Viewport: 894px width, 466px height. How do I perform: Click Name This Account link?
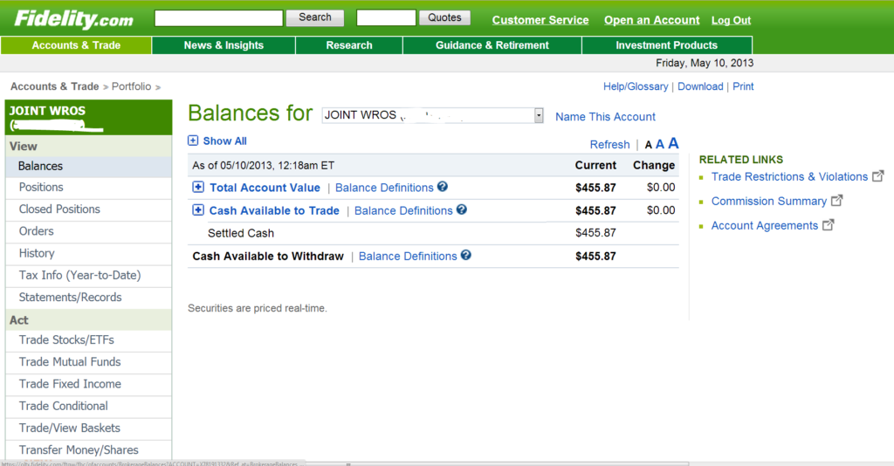pyautogui.click(x=606, y=117)
